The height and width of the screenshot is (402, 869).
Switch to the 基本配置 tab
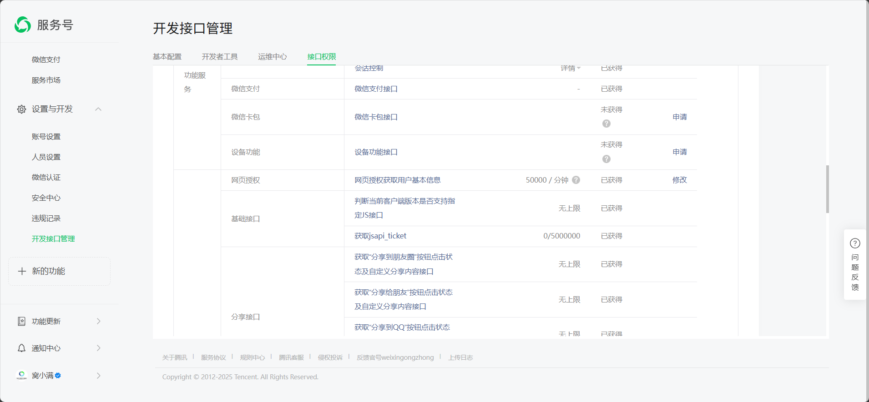pyautogui.click(x=167, y=56)
